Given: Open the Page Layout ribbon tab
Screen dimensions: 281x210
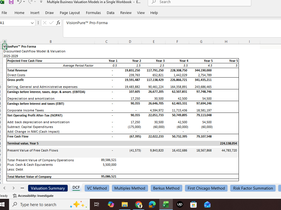Looking at the screenshot, I should (x=70, y=13).
